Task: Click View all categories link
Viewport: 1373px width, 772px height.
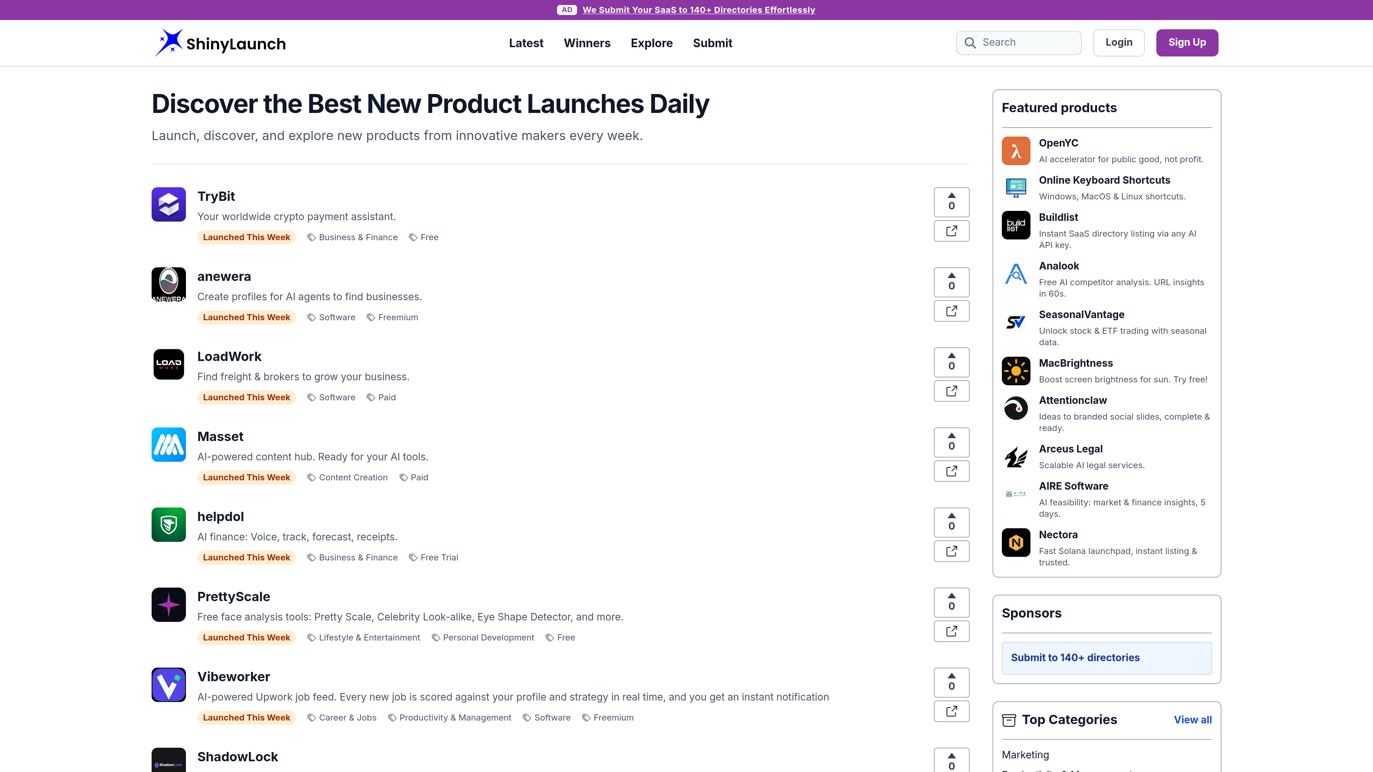Action: 1192,720
